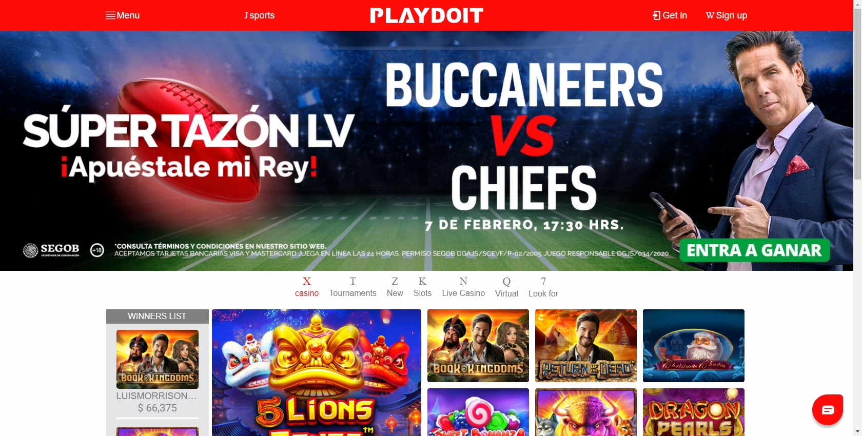
Task: Open the Live Casino icon
Action: [463, 281]
